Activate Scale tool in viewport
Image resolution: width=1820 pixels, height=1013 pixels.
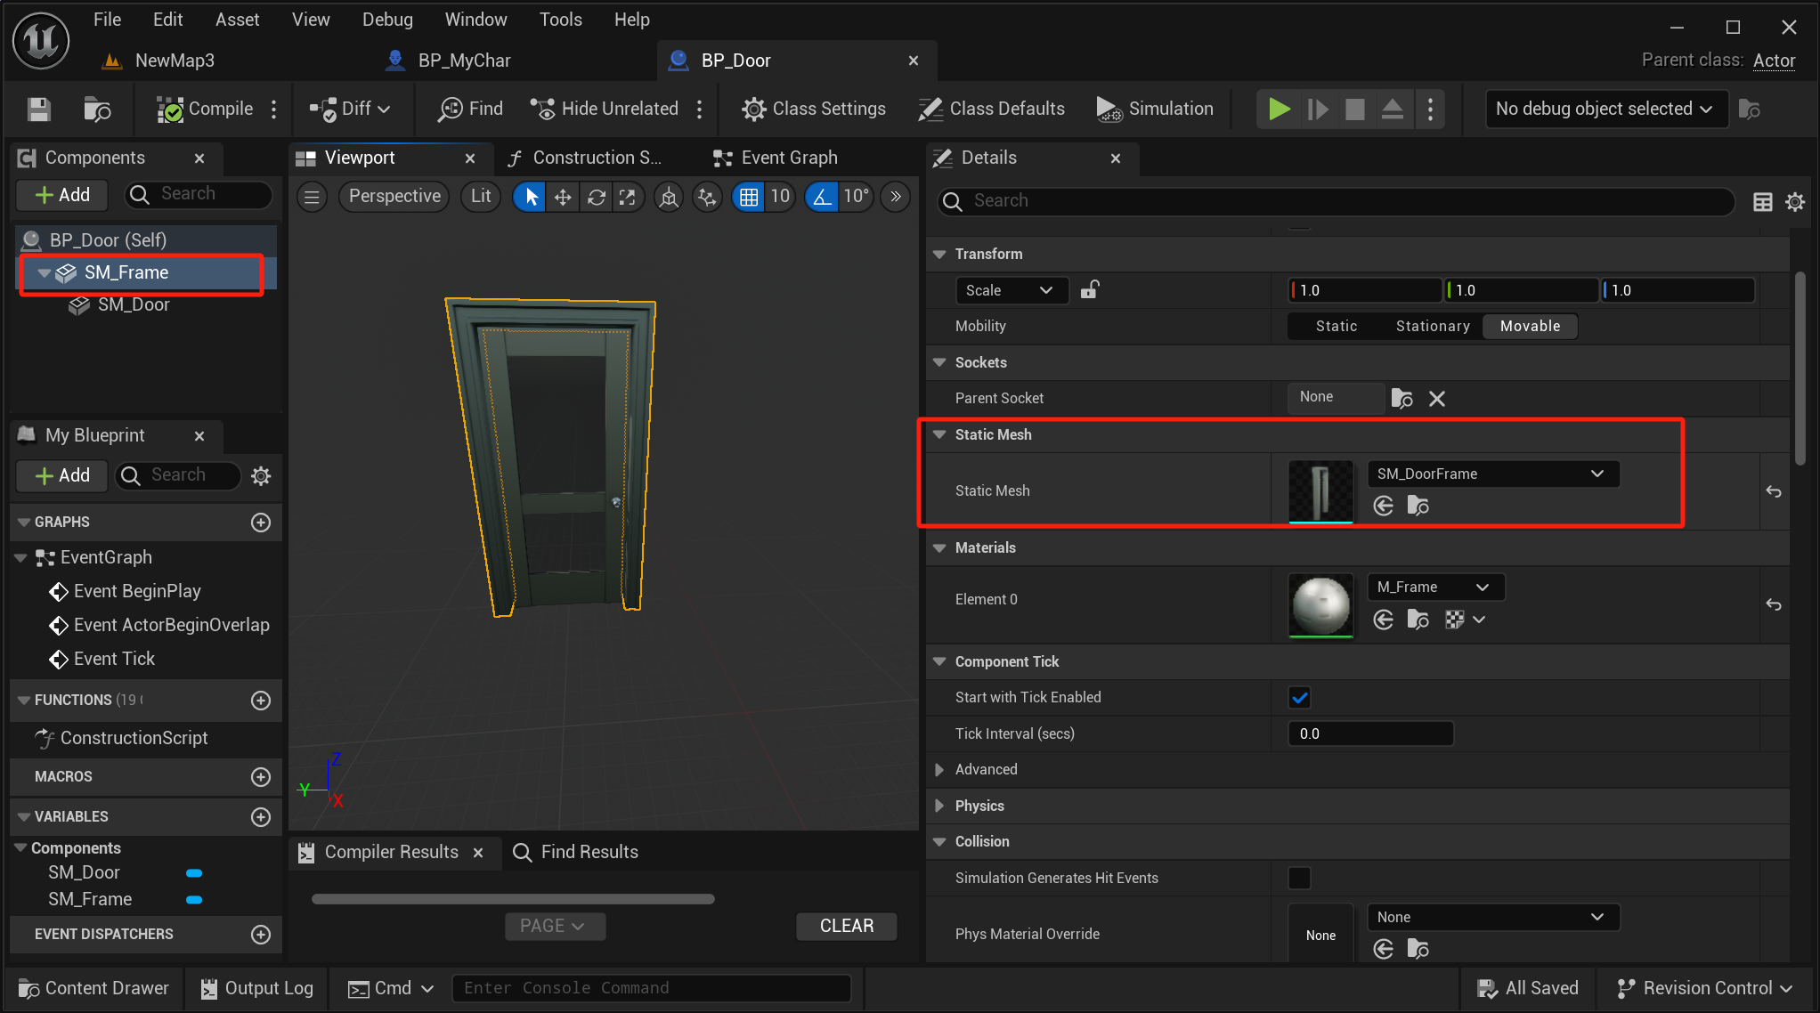coord(628,197)
